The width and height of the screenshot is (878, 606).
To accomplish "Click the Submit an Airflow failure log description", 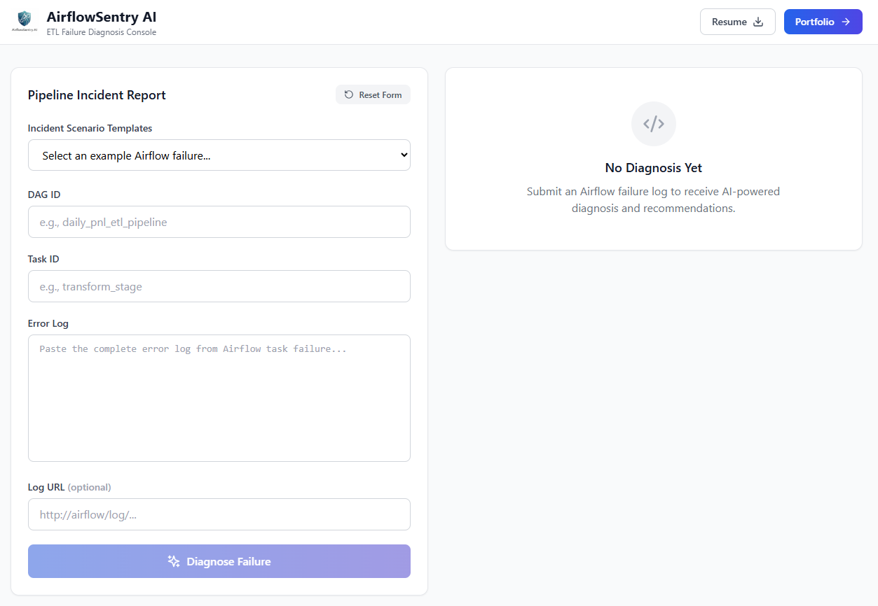I will [654, 200].
